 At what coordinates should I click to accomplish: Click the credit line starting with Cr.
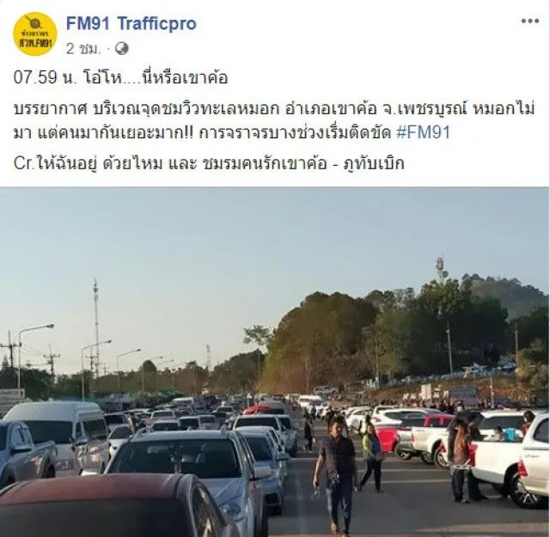pos(209,163)
